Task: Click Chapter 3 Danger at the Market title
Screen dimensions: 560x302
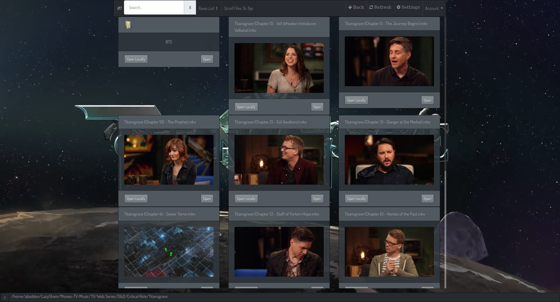Action: (388, 122)
